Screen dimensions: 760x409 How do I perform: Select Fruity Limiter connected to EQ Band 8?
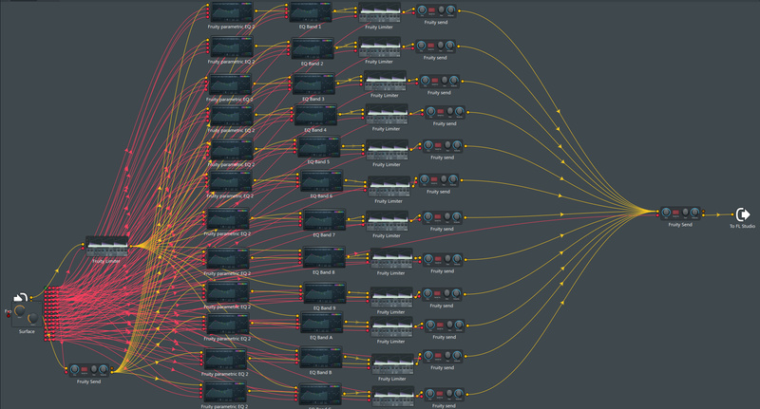391,259
